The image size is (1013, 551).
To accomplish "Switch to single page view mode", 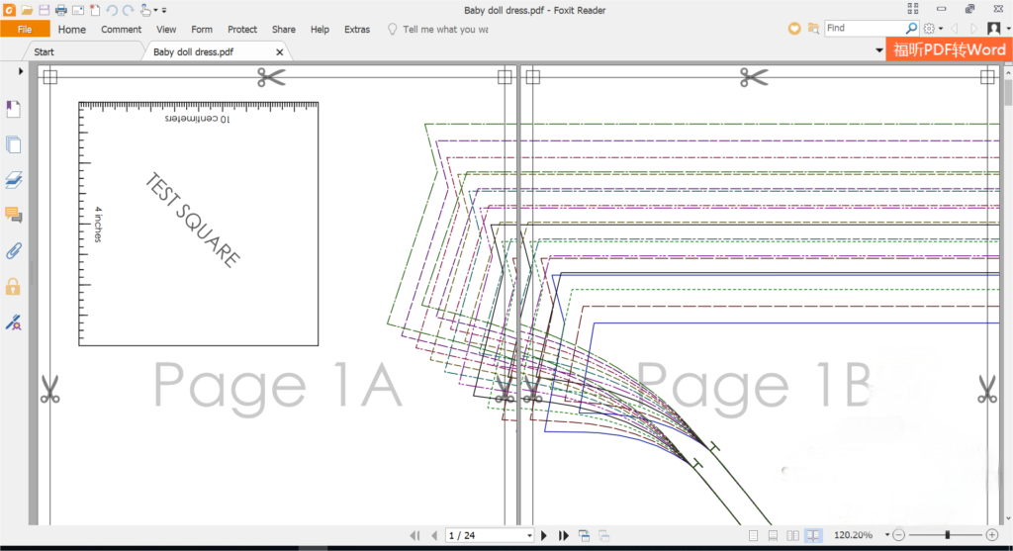I will point(753,535).
